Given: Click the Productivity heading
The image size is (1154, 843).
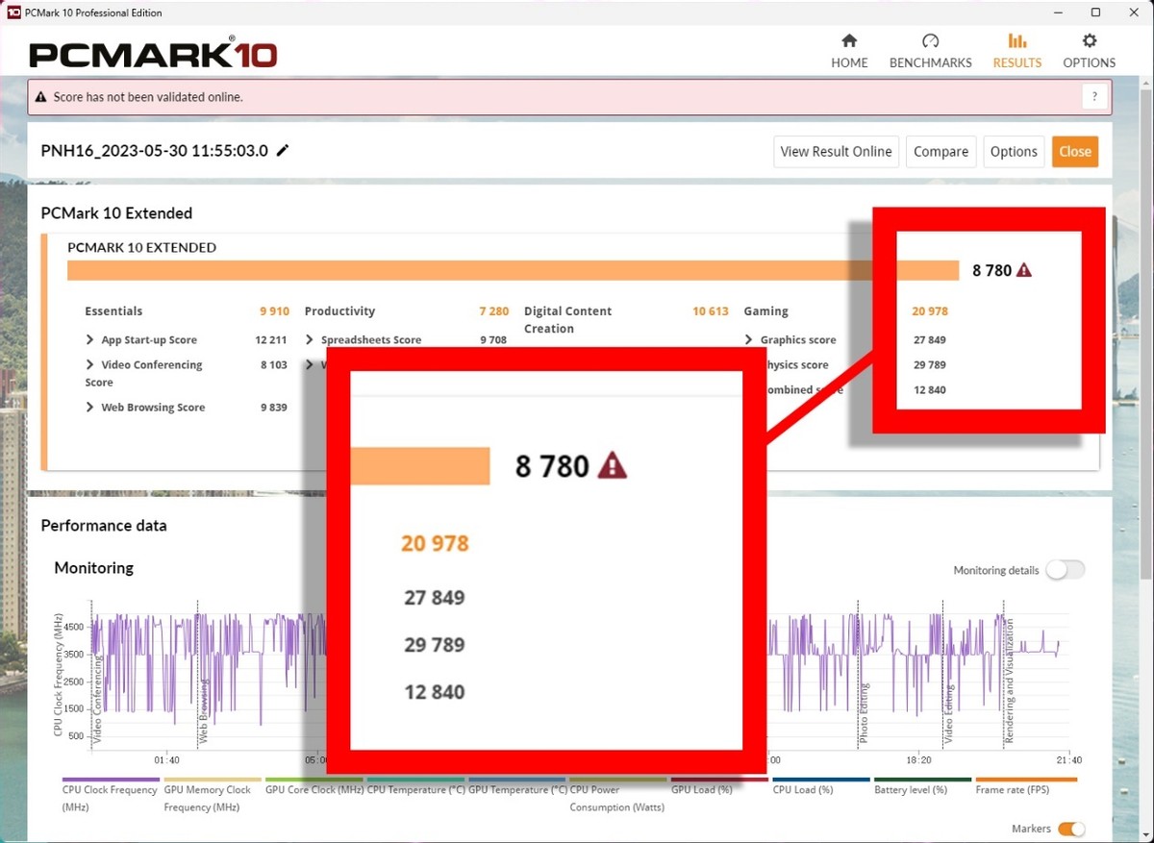Looking at the screenshot, I should coord(339,311).
